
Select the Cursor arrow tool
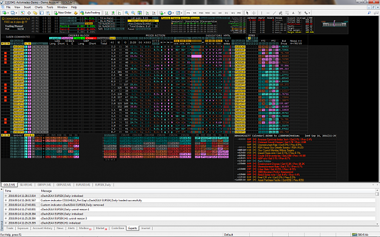(247, 13)
